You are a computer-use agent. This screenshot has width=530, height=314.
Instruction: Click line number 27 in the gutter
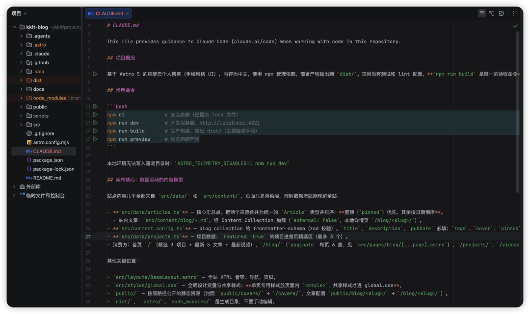pyautogui.click(x=88, y=236)
